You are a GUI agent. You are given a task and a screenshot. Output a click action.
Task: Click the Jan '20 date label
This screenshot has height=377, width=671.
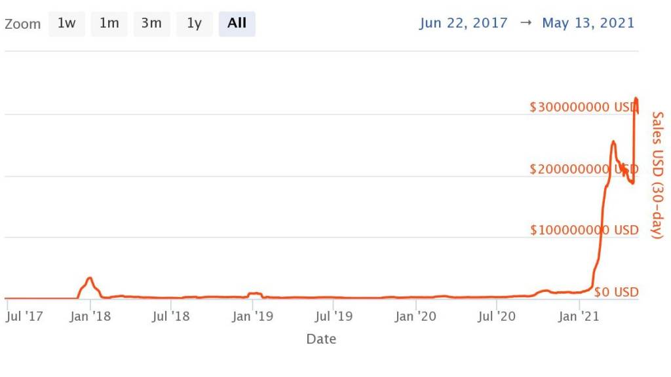pos(415,317)
